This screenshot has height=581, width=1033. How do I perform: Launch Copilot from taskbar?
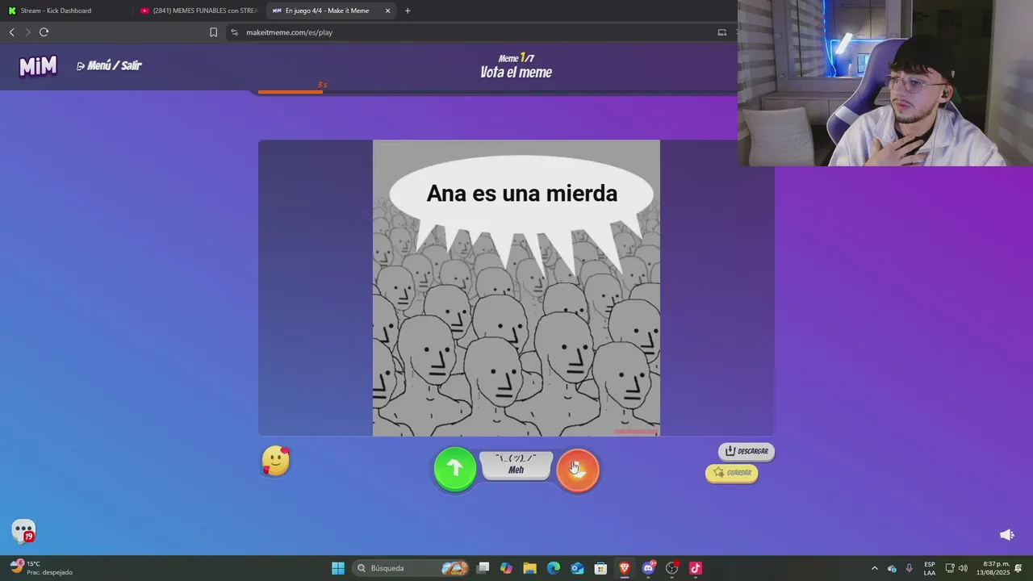click(506, 568)
